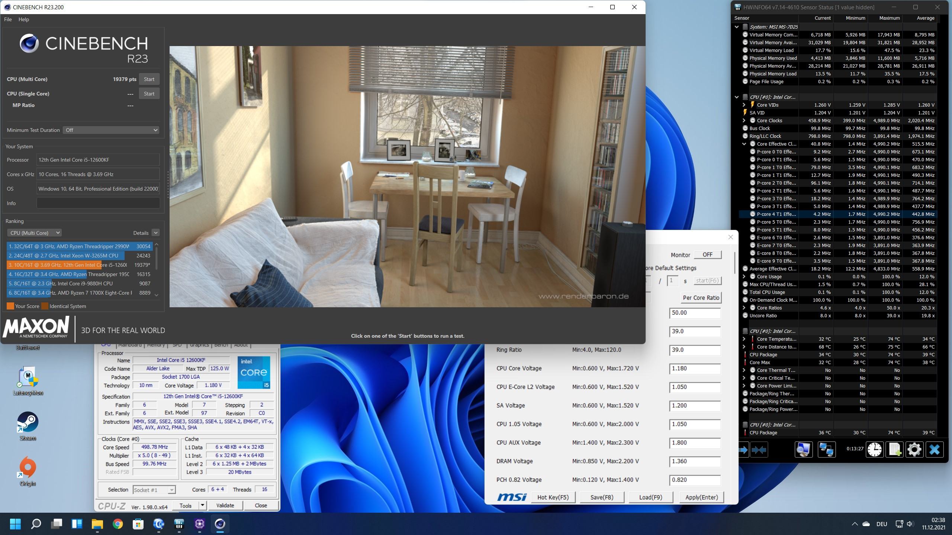The height and width of the screenshot is (535, 952).
Task: Start the CPU Single Core test
Action: pos(149,94)
